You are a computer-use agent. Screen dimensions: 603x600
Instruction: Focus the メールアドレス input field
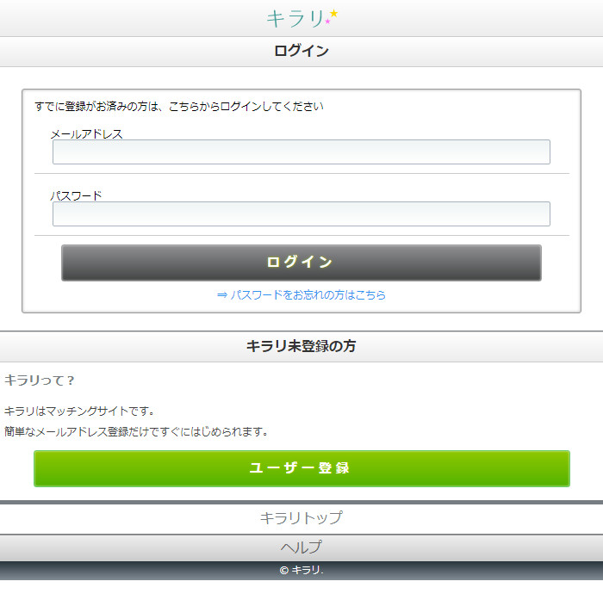pyautogui.click(x=301, y=152)
